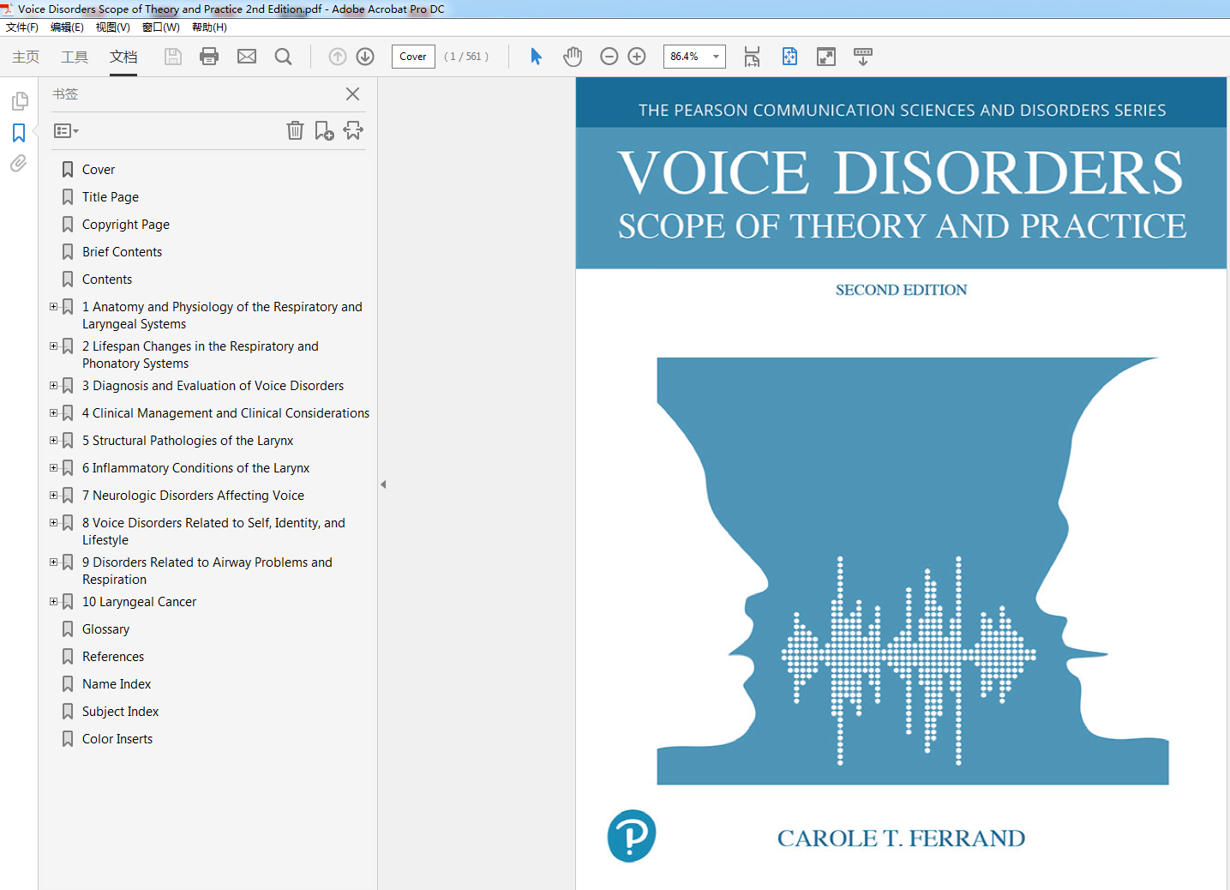Jump to Name Index bookmark

point(117,684)
